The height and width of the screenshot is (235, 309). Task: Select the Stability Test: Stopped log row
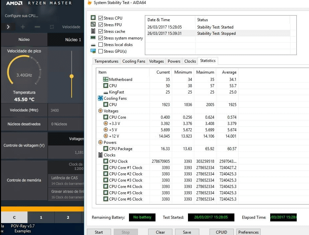click(x=217, y=33)
